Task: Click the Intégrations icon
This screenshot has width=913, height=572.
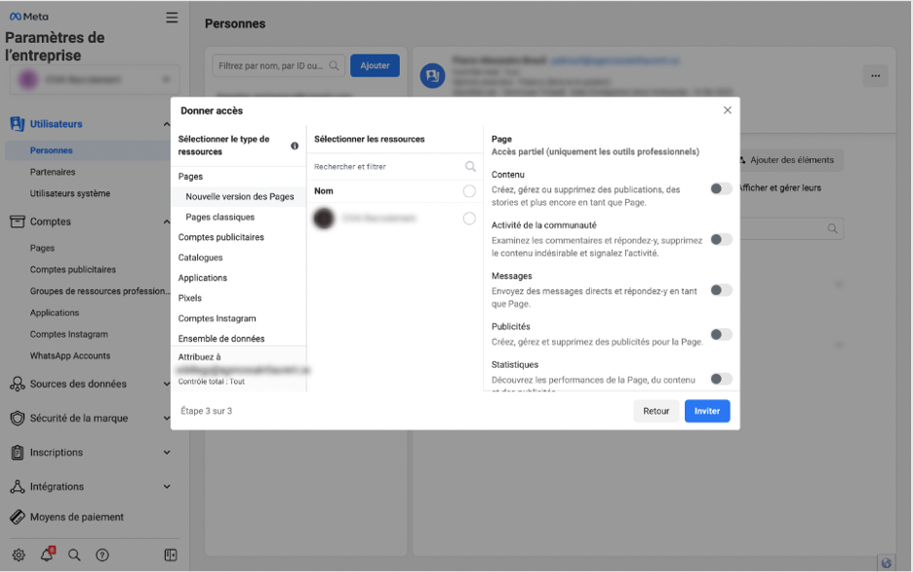Action: point(17,486)
